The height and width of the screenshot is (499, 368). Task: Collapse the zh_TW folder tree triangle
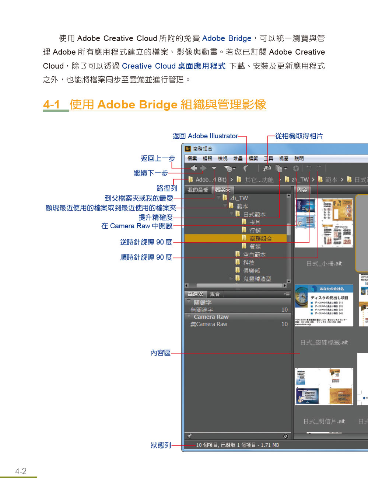tap(219, 198)
